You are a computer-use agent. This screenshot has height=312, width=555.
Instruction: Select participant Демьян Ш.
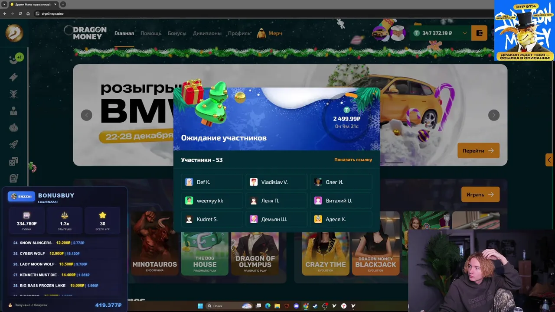tap(277, 219)
